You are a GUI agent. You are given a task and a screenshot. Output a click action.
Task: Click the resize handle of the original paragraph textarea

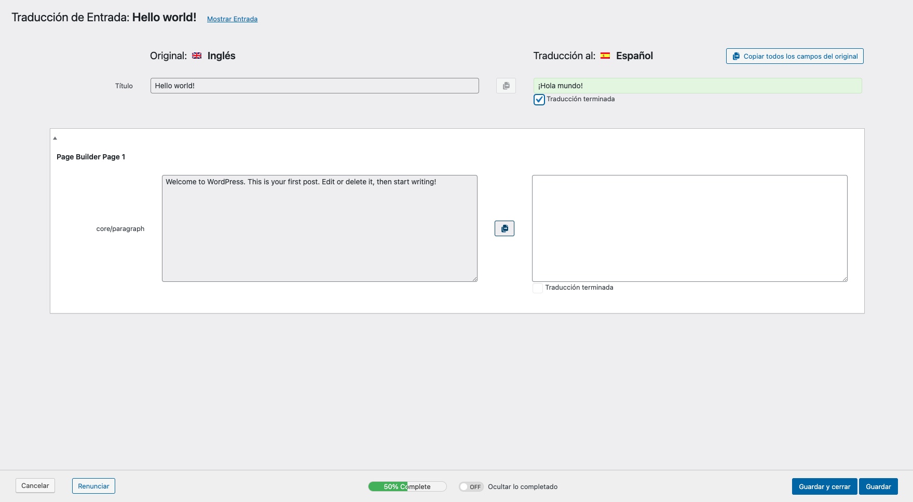pyautogui.click(x=474, y=279)
